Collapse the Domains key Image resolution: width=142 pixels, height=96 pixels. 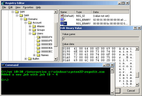pos(21,19)
